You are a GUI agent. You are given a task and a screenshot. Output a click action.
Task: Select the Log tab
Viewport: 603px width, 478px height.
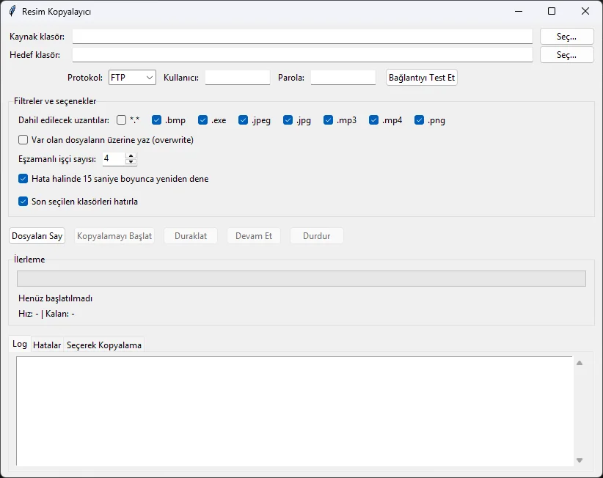(20, 345)
